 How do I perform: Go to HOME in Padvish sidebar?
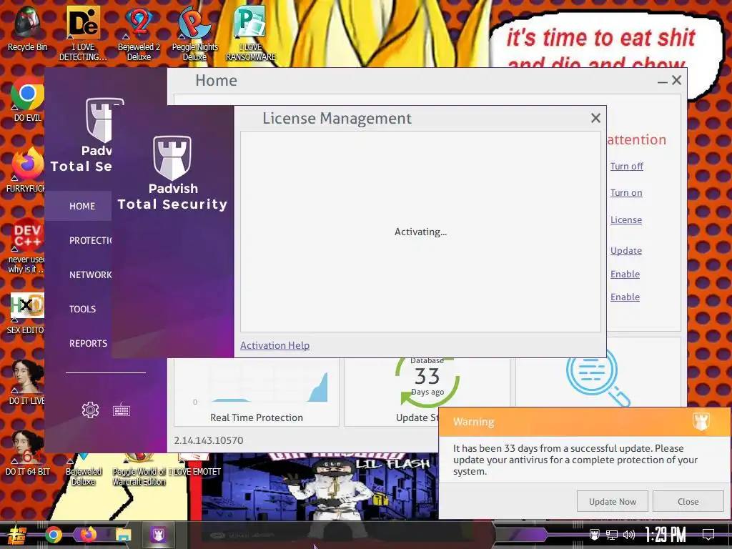point(79,206)
